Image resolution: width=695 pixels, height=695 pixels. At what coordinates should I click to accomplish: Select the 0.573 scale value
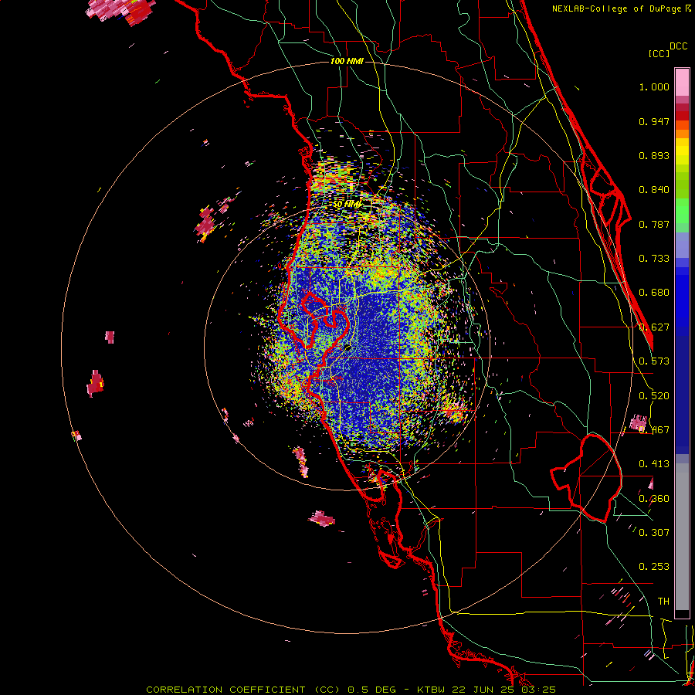[x=654, y=361]
